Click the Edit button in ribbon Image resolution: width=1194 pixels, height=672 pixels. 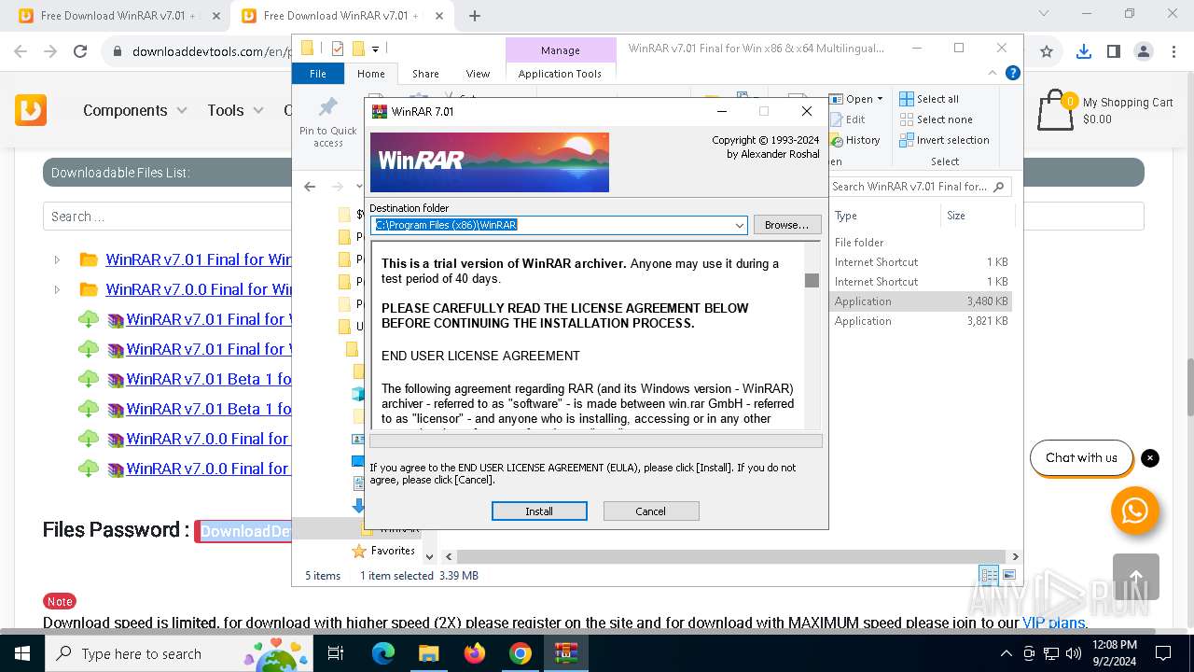(846, 119)
